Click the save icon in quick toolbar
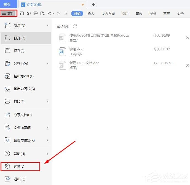190x185 pixels. point(22,13)
